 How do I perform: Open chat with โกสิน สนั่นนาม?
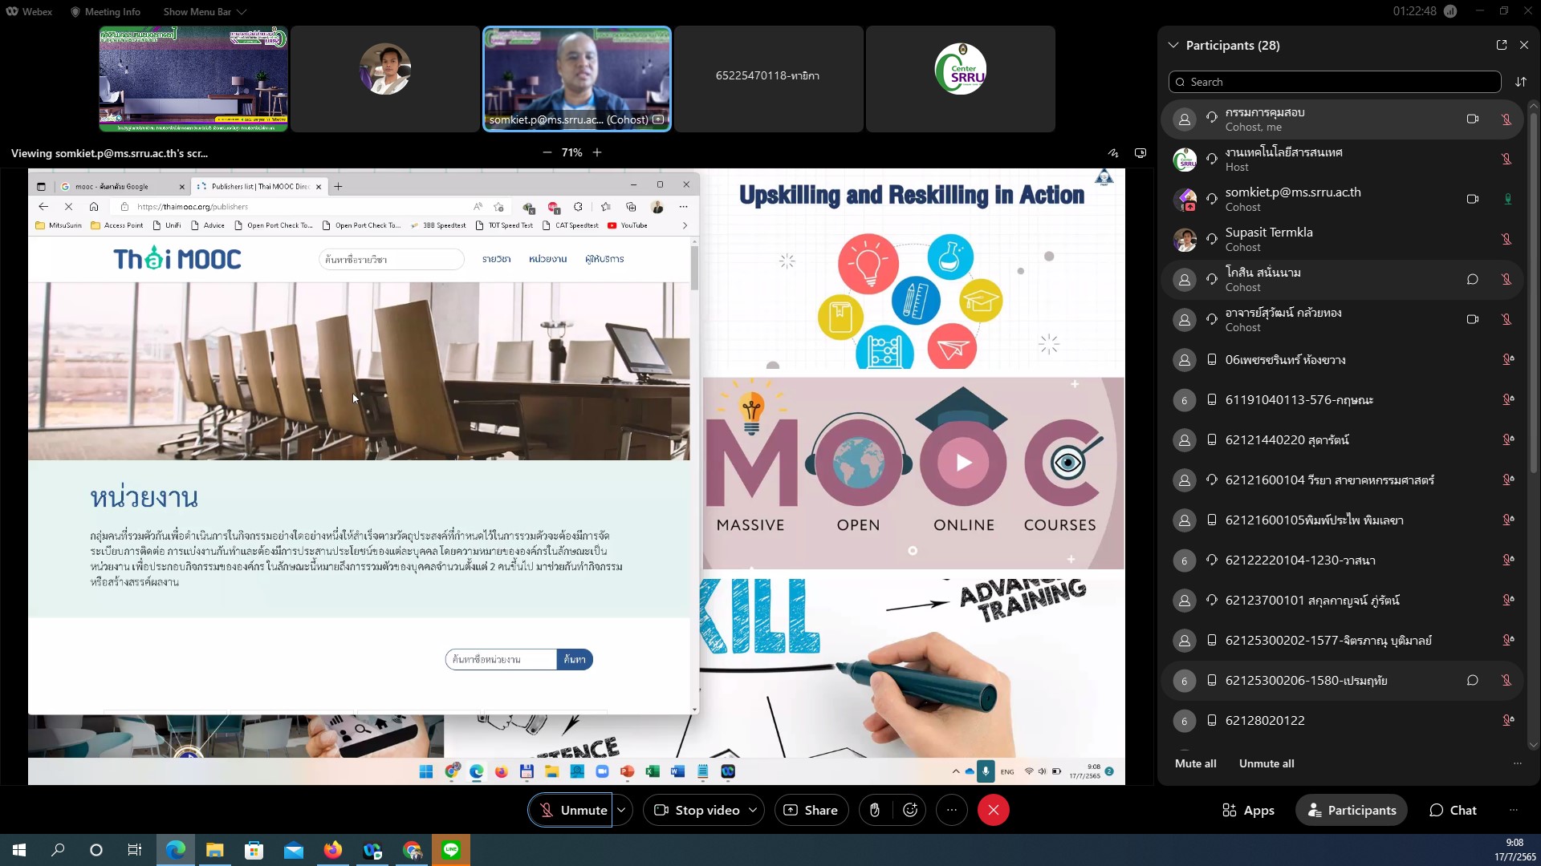[1473, 279]
